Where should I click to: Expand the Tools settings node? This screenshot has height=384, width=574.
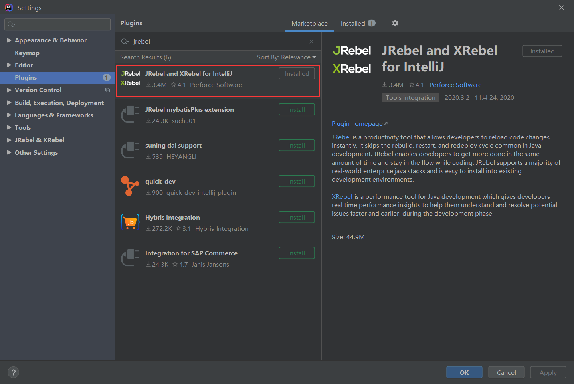click(x=9, y=127)
